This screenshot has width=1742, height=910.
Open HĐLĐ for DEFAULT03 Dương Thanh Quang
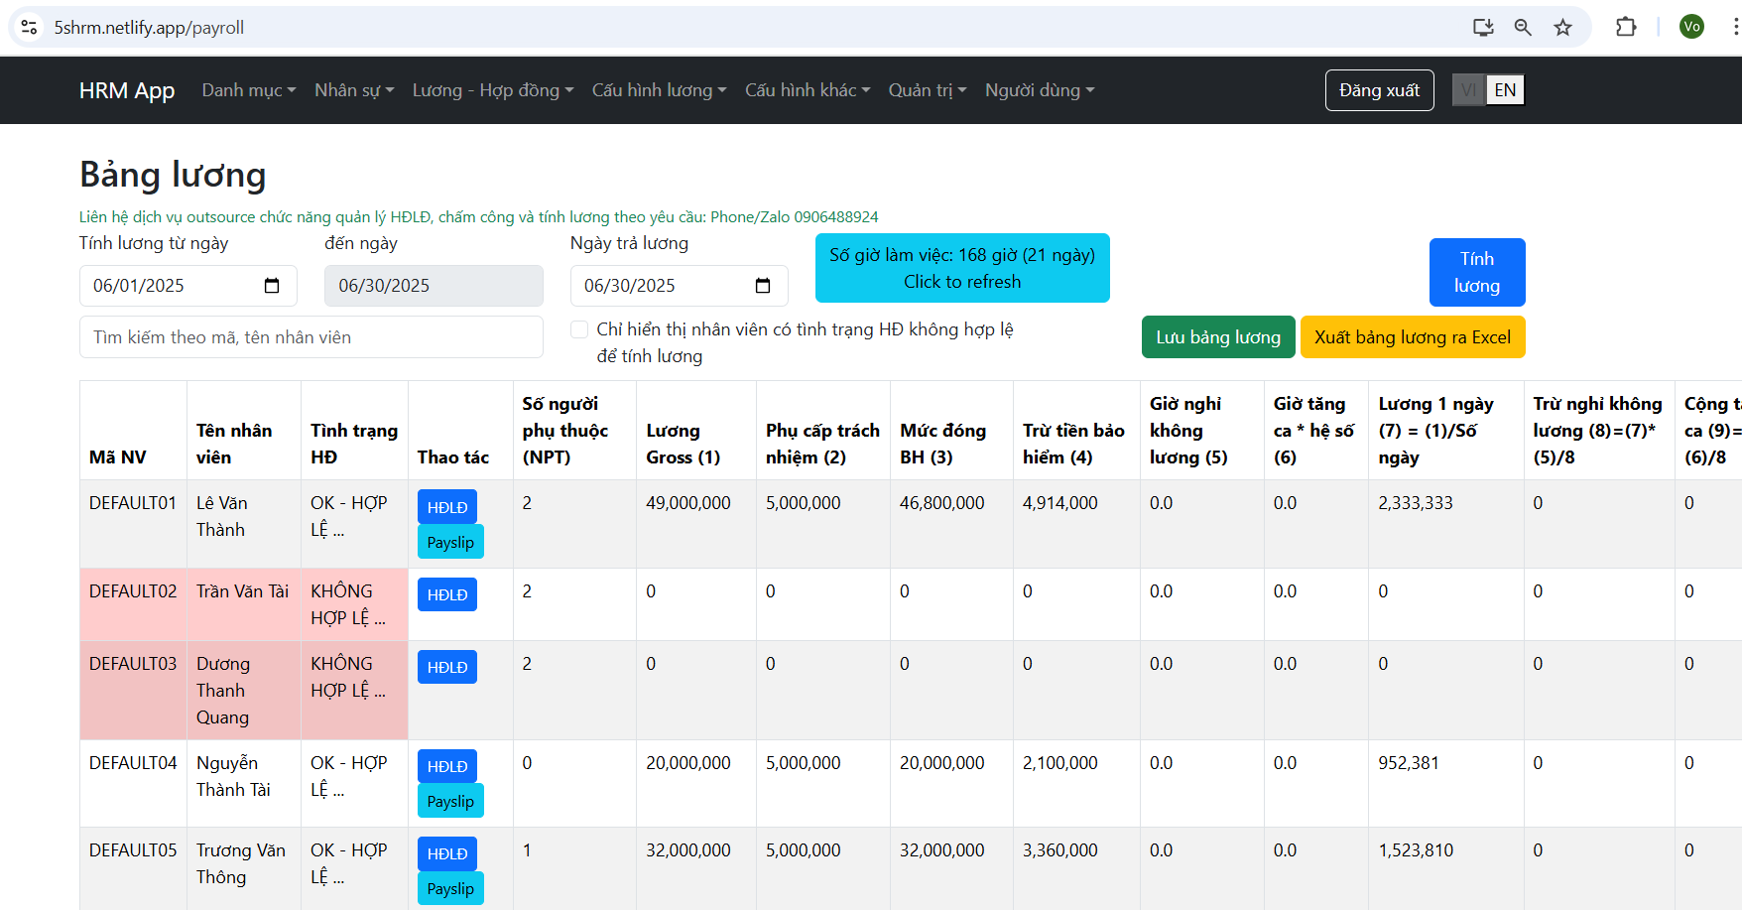pos(447,667)
